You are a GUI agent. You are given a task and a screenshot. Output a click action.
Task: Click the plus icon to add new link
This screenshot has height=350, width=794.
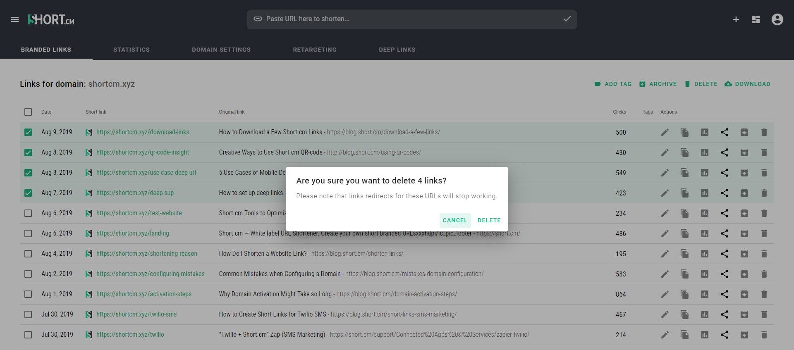click(736, 19)
